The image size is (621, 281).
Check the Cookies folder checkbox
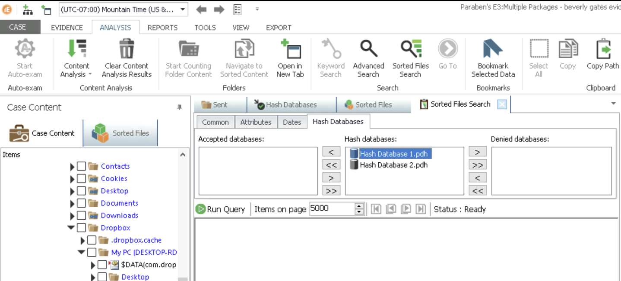click(x=81, y=179)
